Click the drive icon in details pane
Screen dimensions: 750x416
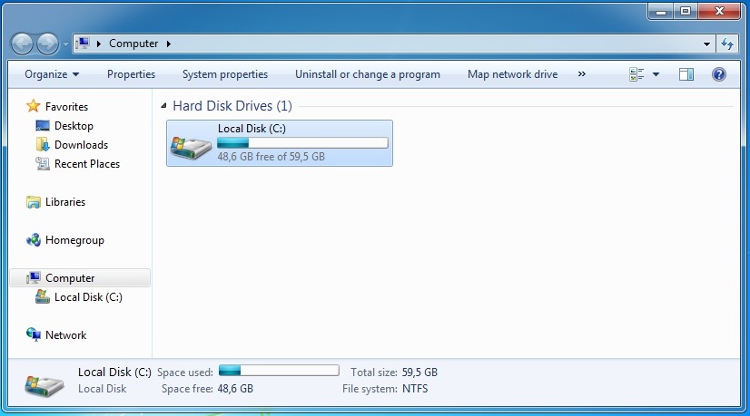pyautogui.click(x=44, y=385)
